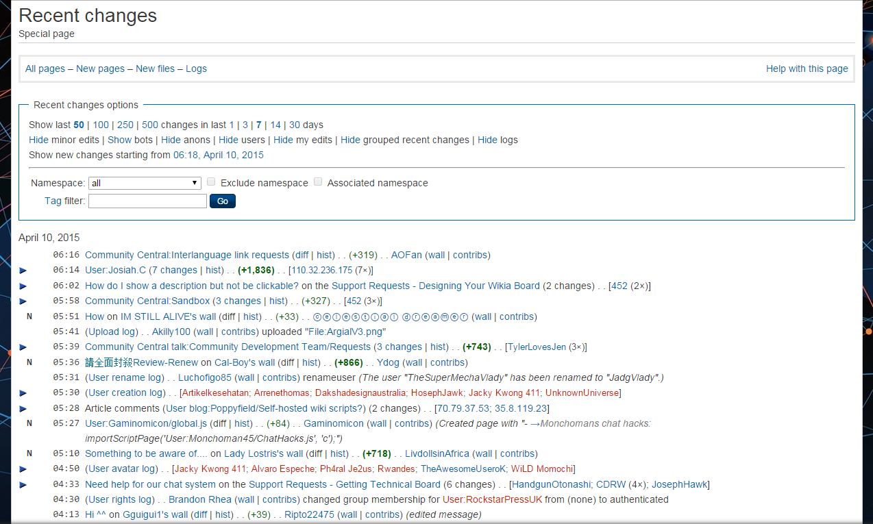Toggle Show bots link

click(x=119, y=140)
